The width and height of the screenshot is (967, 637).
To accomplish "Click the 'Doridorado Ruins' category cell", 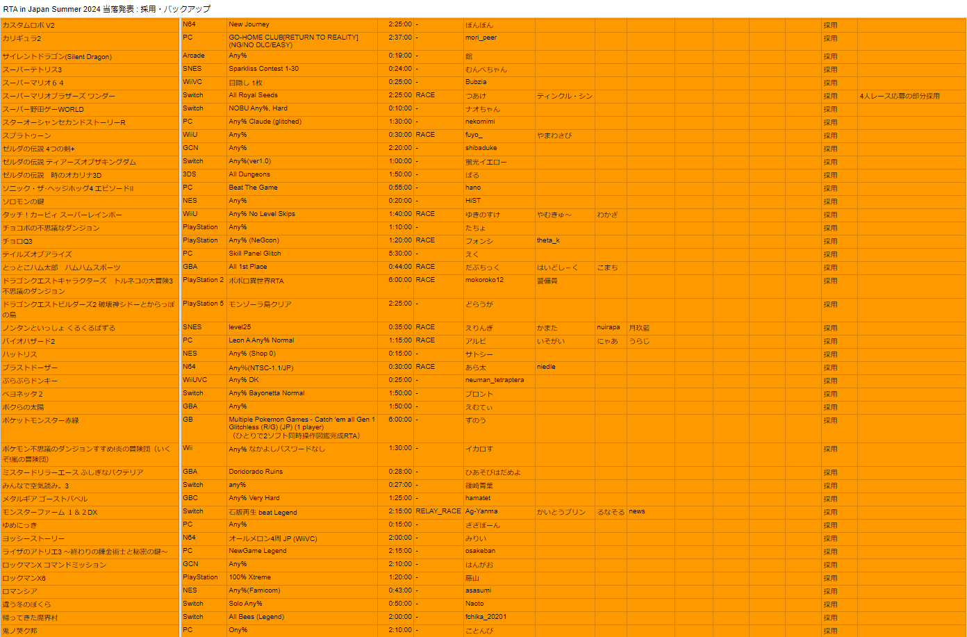I will pyautogui.click(x=302, y=473).
